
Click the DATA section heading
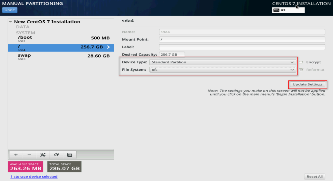click(23, 27)
